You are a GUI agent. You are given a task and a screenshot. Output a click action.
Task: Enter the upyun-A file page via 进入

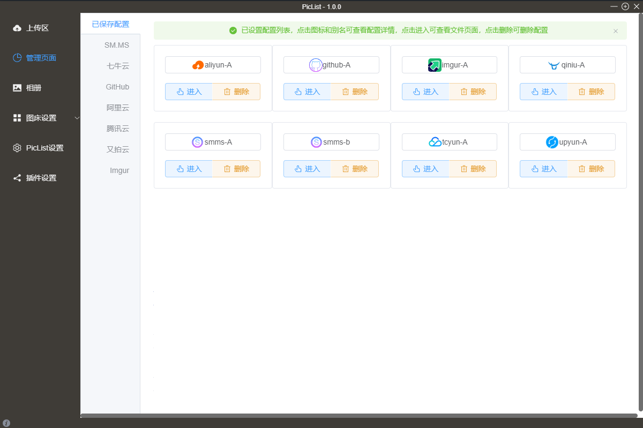coord(543,169)
